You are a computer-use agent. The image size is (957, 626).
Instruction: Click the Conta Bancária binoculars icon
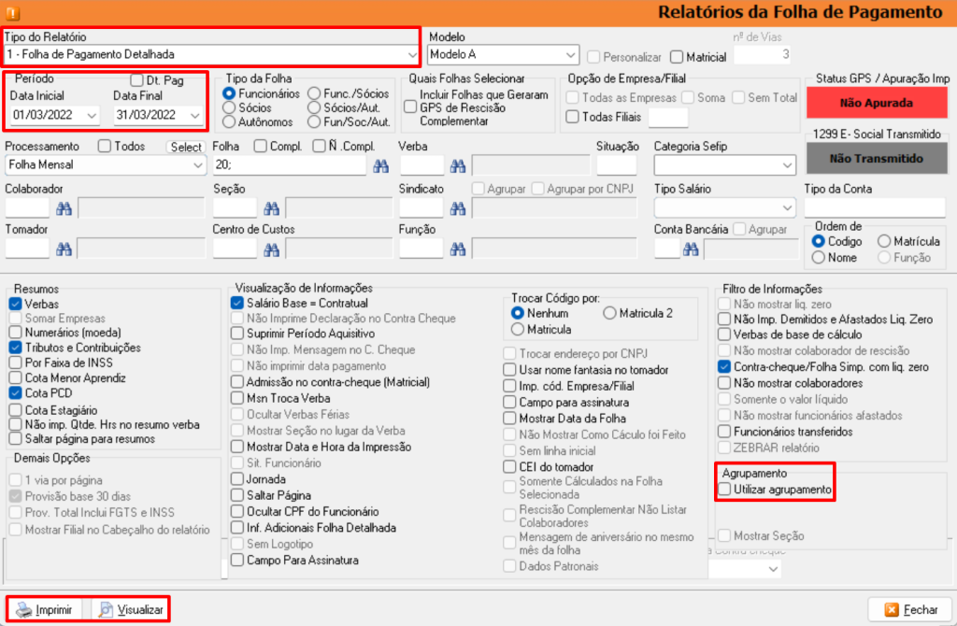(691, 249)
